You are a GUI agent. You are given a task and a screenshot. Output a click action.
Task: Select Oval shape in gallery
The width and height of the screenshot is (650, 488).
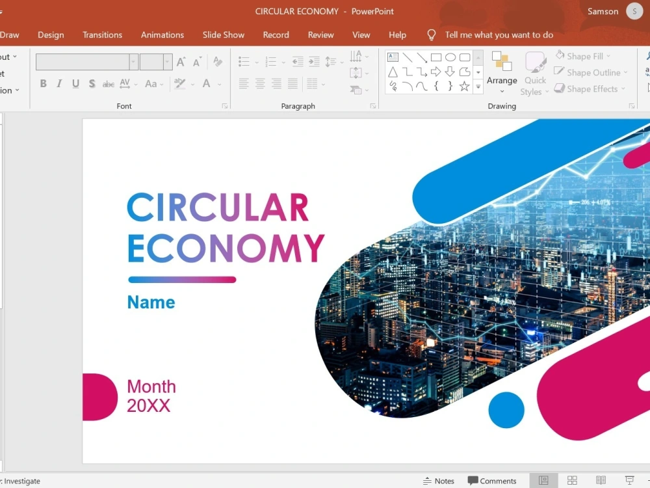pos(450,57)
